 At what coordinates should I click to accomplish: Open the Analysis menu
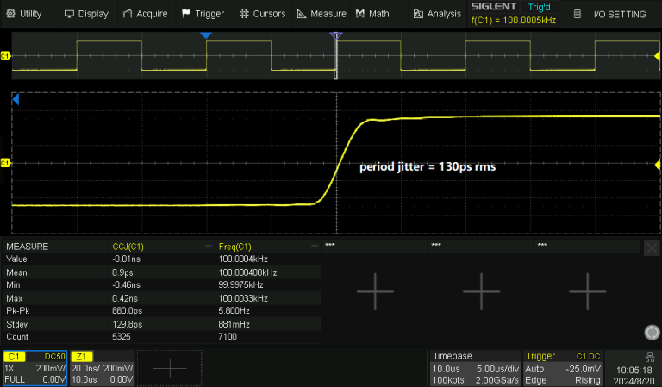436,14
